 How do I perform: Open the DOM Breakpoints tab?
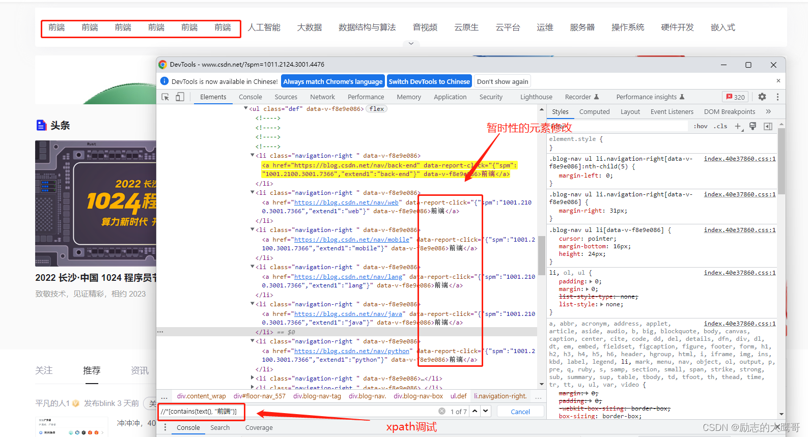(730, 111)
